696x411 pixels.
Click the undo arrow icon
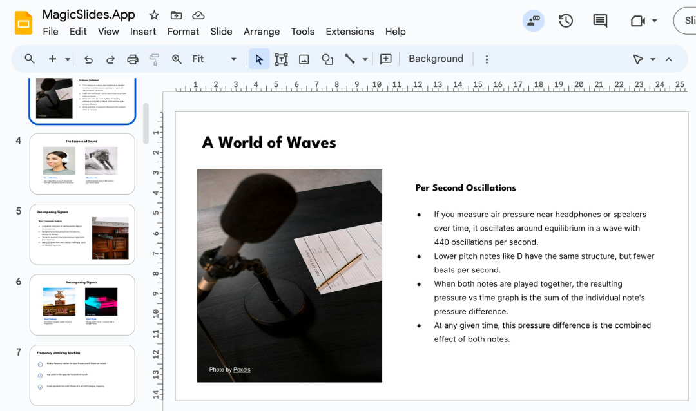[89, 59]
